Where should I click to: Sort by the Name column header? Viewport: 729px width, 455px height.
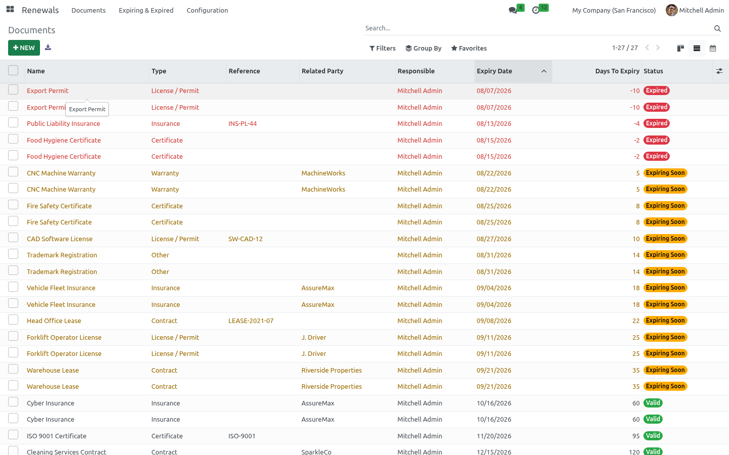87,71
